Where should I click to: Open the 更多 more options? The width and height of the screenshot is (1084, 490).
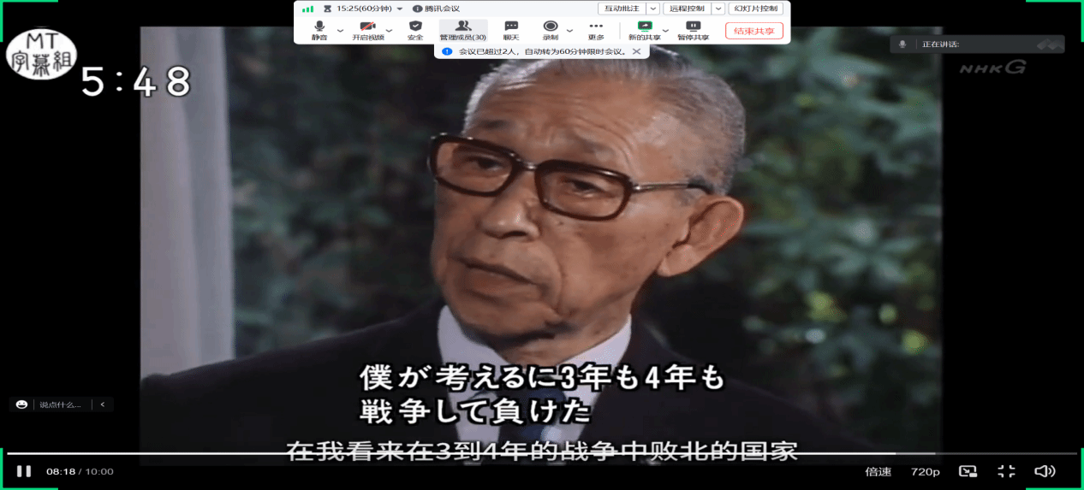(596, 31)
